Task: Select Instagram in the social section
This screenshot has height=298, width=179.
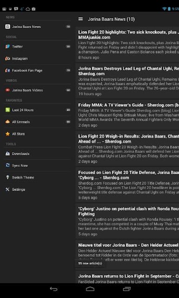Action: tap(37, 59)
